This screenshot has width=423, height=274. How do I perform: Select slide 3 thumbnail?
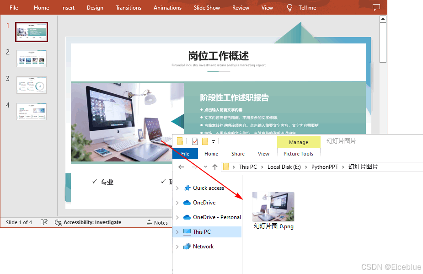[32, 85]
